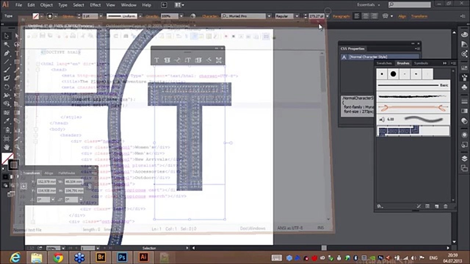Screen dimensions: 470x264
Task: Select the Type on a Path widget icon
Action: [177, 60]
